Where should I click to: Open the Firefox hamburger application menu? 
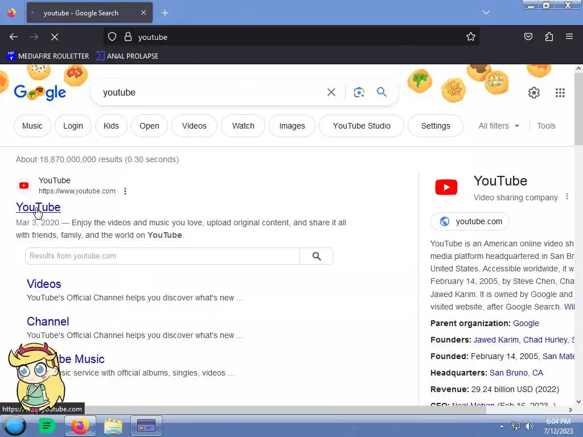tap(569, 37)
